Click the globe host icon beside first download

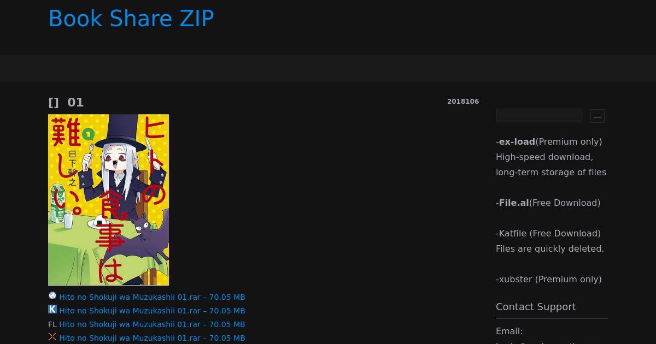pos(52,295)
